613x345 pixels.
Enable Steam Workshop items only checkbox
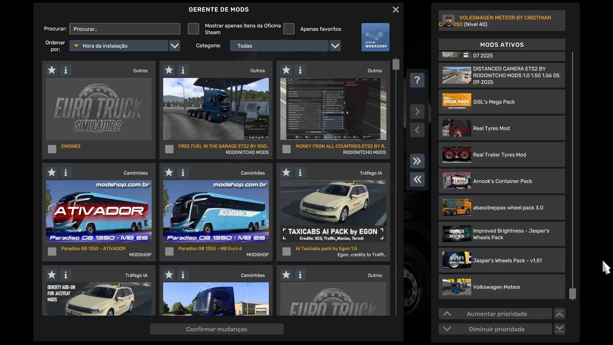tap(193, 29)
